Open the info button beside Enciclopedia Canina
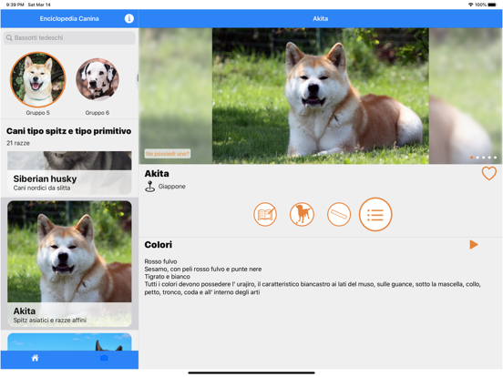 tap(129, 18)
